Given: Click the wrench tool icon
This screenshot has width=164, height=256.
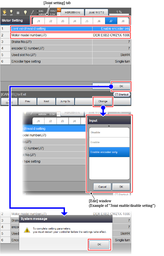Looking at the screenshot, I should tap(32, 13).
